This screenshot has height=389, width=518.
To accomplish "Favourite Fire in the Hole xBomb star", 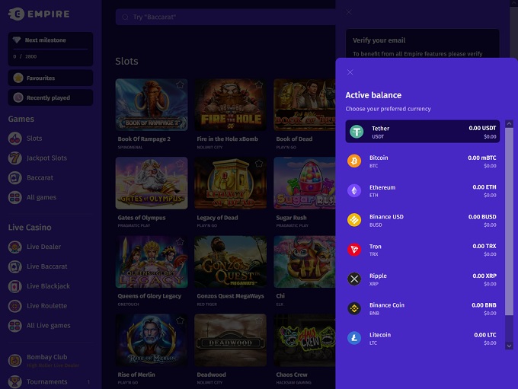I will point(259,84).
